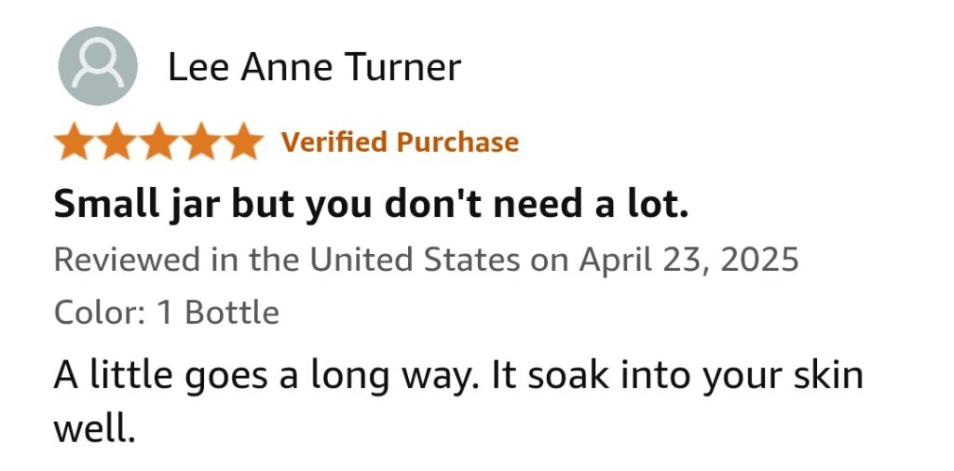Image resolution: width=954 pixels, height=471 pixels.
Task: Click the Verified Purchase label
Action: pos(400,142)
